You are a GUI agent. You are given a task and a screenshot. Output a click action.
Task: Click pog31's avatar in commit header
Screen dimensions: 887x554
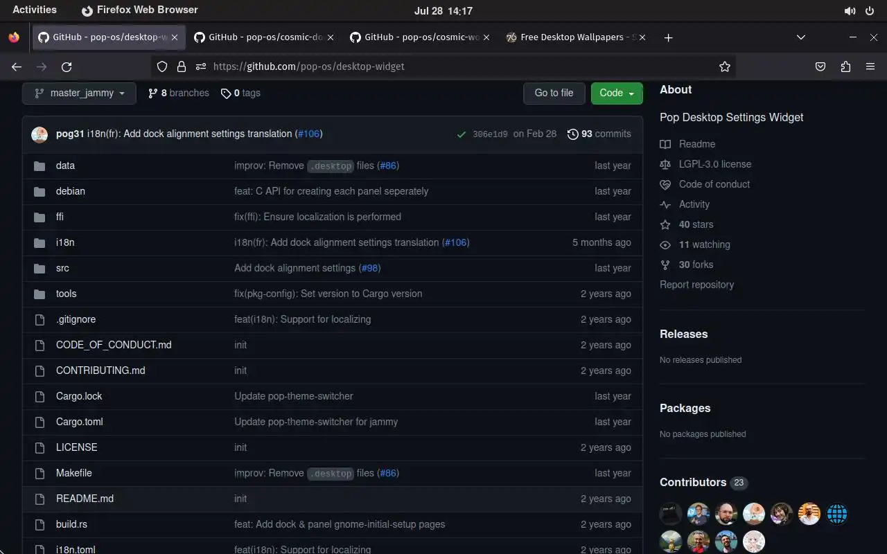pyautogui.click(x=39, y=134)
